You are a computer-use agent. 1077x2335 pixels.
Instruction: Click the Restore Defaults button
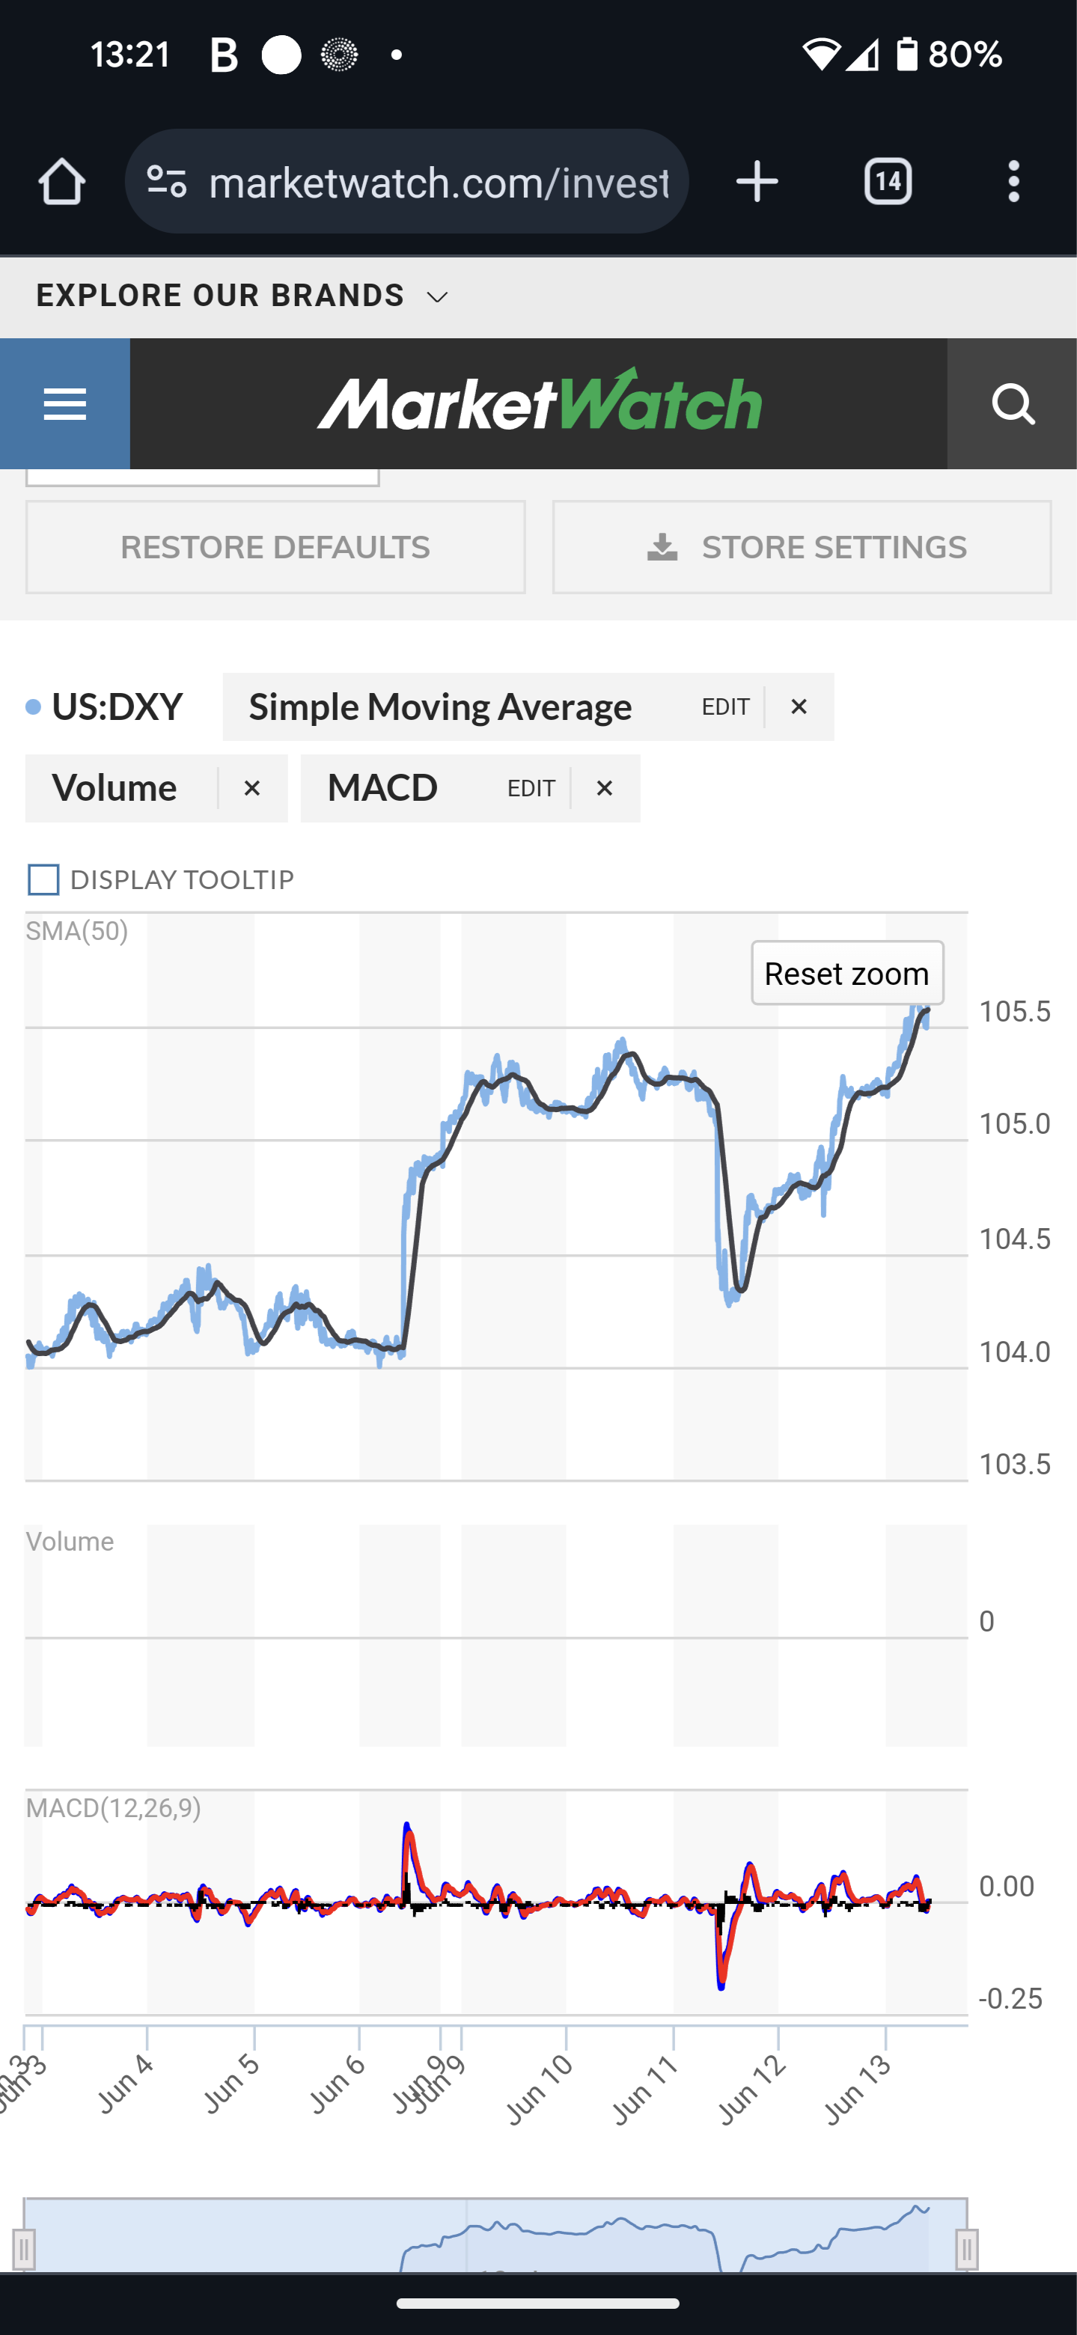[x=275, y=548]
